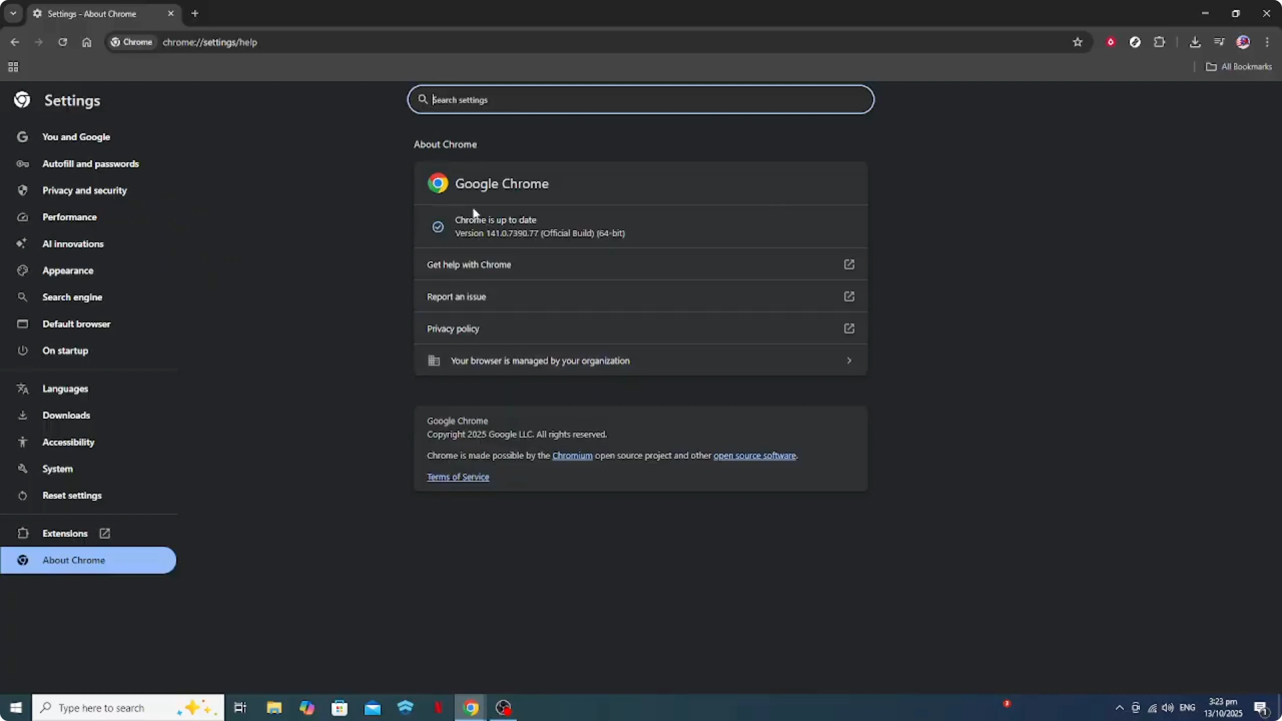Viewport: 1282px width, 721px height.
Task: Open the Extensions puzzle icon in toolbar
Action: point(1159,42)
